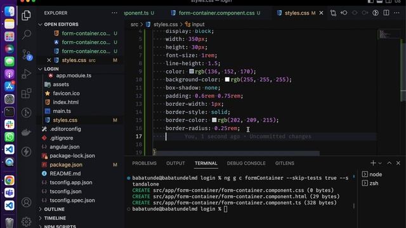Open tsconfig.app.json in the file tree

(71, 182)
